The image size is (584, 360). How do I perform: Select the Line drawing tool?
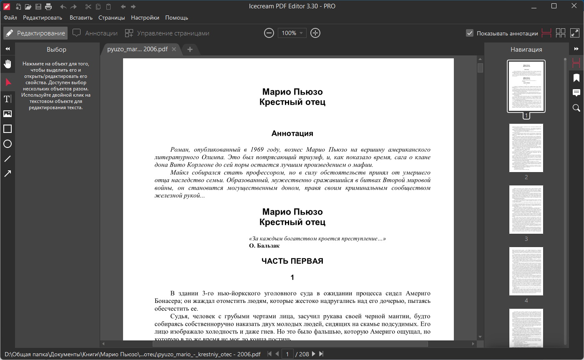point(8,159)
